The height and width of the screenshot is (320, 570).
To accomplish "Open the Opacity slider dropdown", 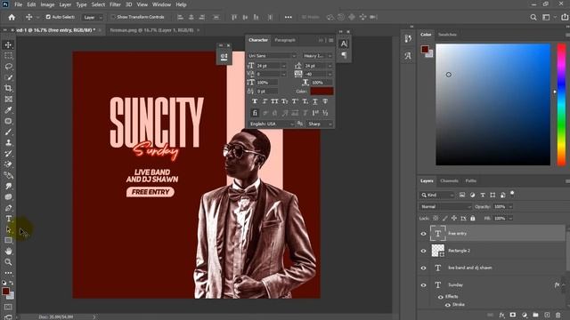I will (510, 207).
